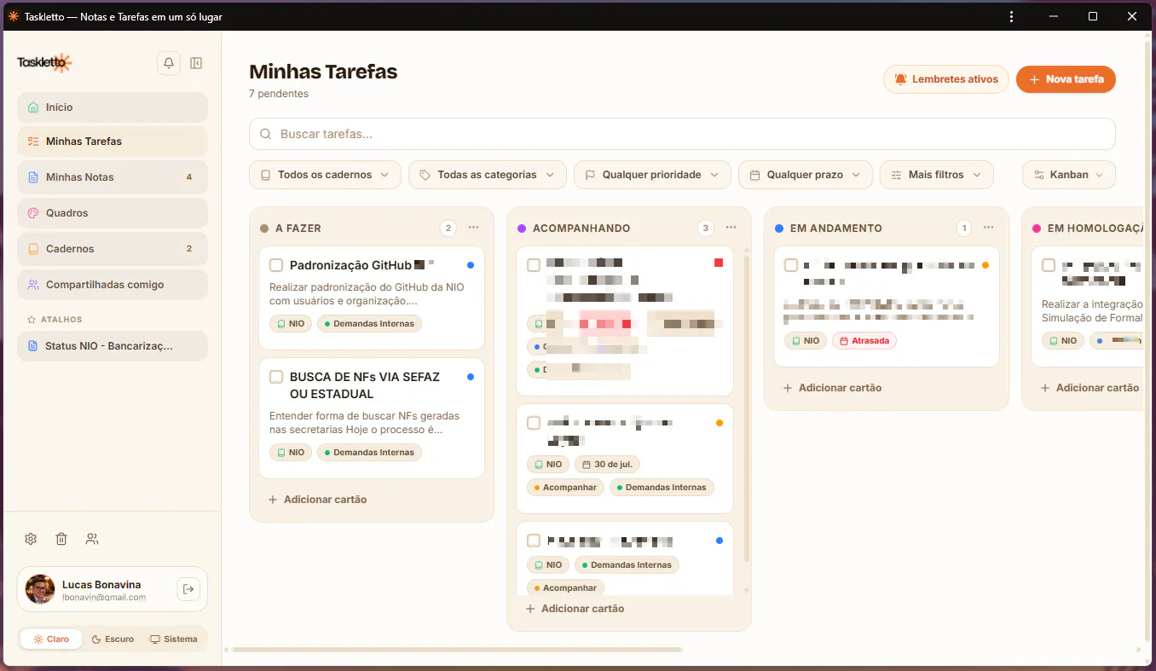The width and height of the screenshot is (1156, 671).
Task: Click the Taskletto logo
Action: [44, 62]
